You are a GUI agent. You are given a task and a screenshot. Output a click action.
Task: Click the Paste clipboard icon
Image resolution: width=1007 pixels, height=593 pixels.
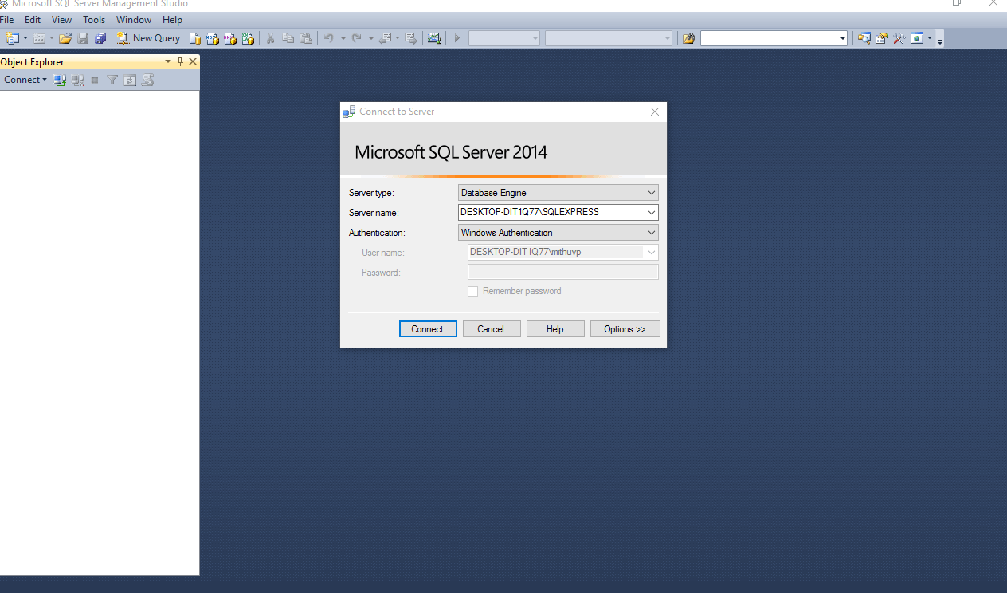(x=306, y=38)
